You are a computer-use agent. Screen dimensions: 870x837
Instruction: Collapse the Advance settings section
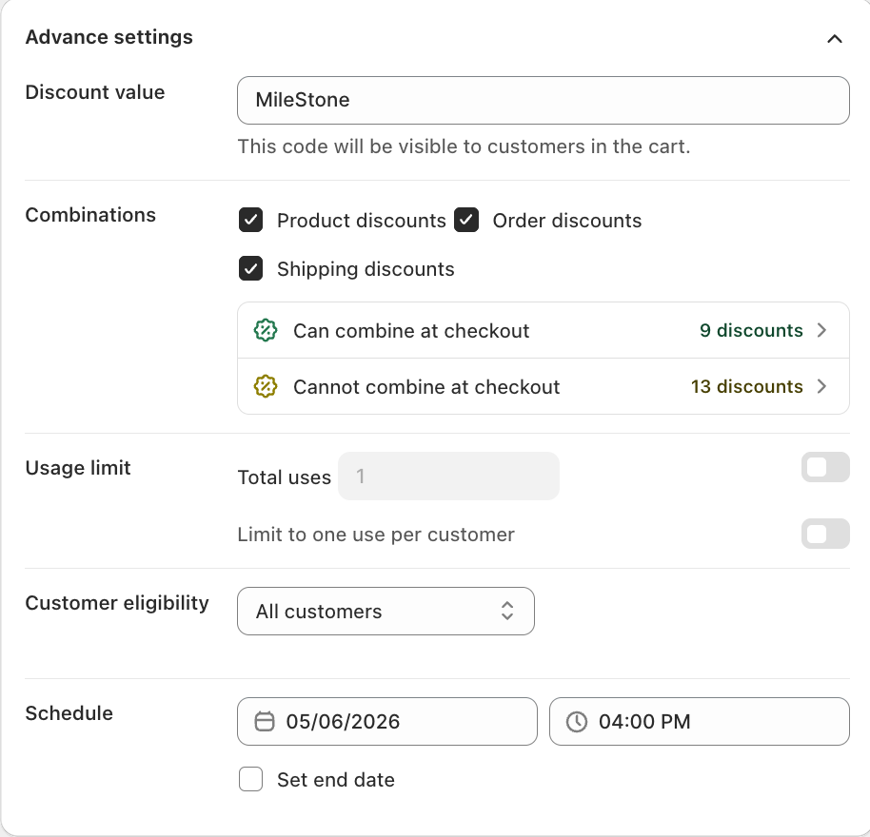coord(835,39)
